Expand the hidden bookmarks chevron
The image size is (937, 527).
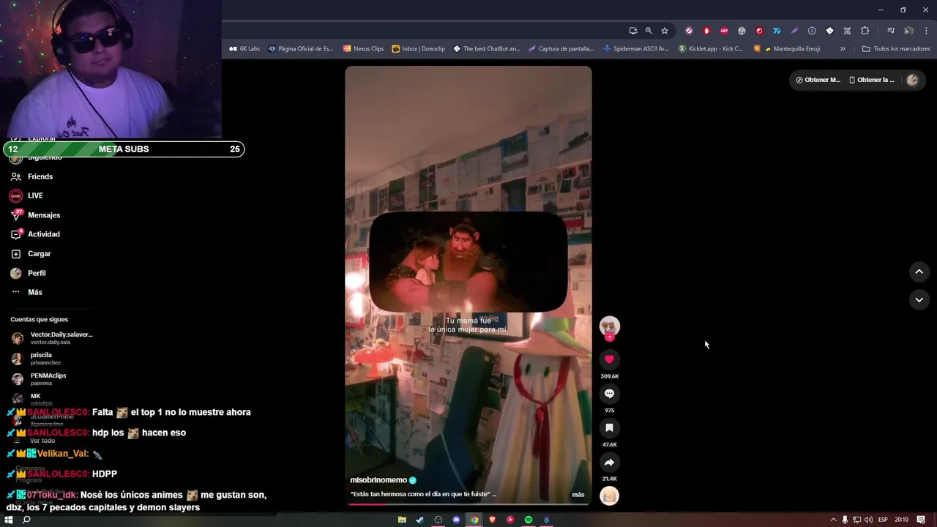(x=843, y=49)
